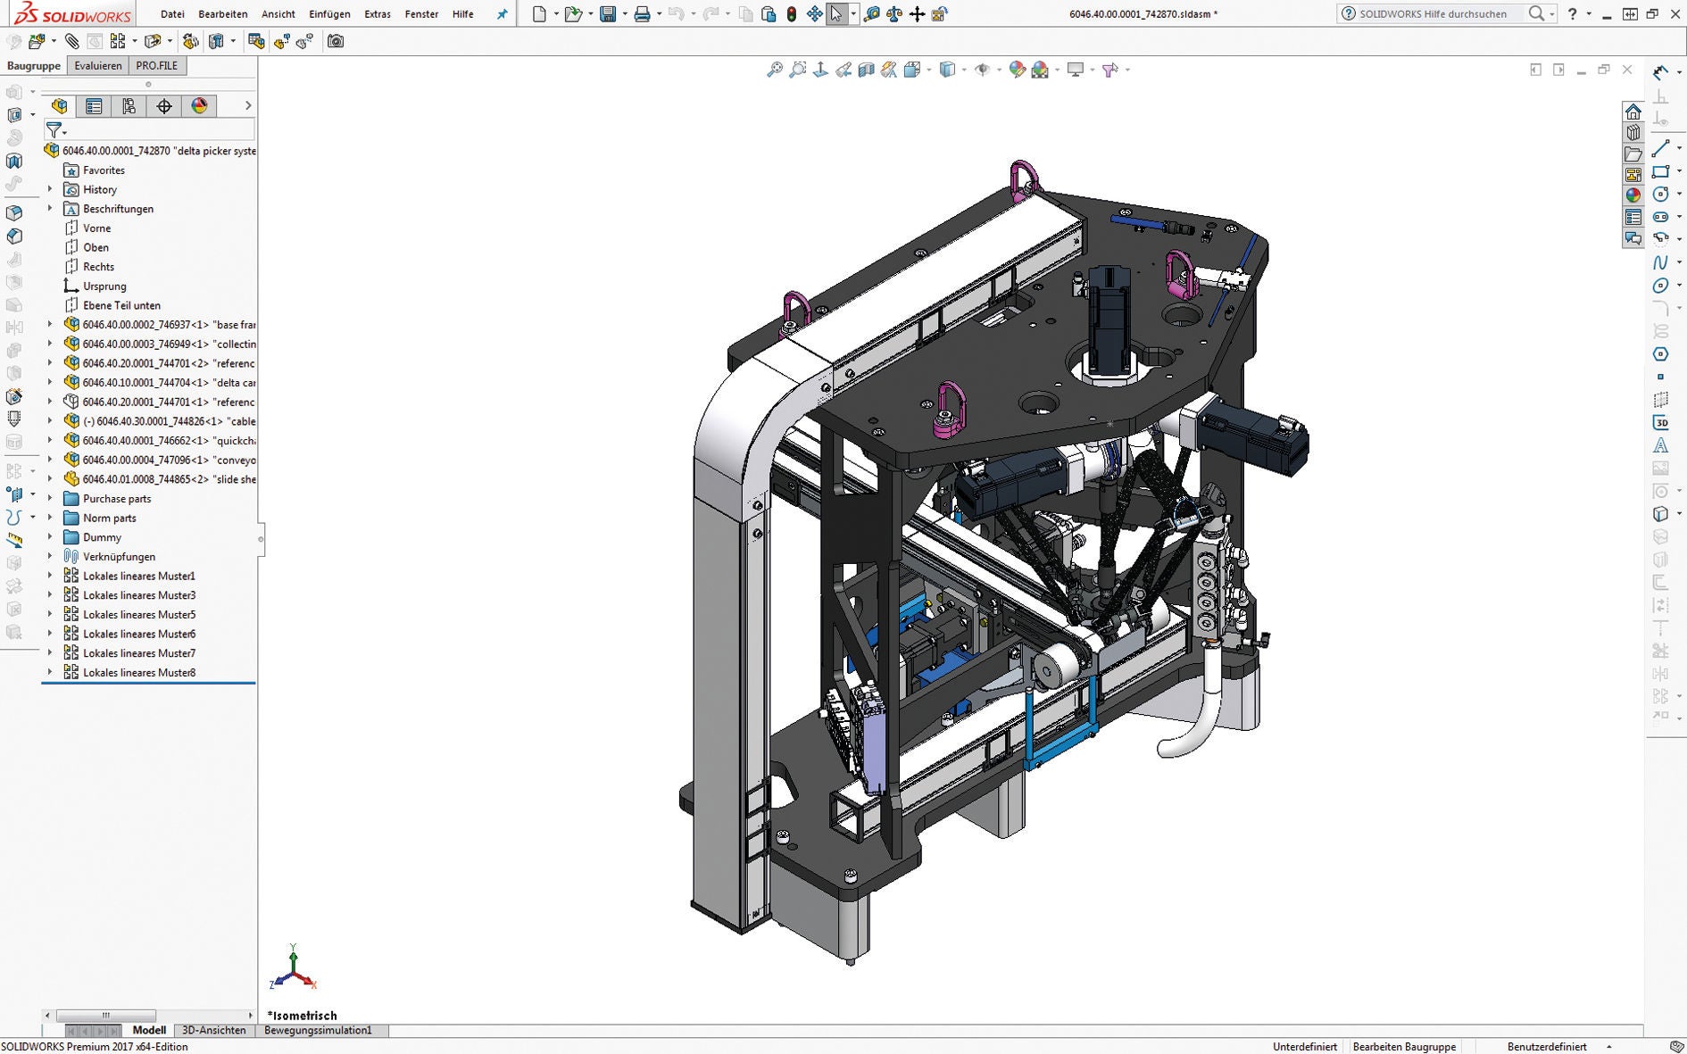Expand the Verknüpfungen node
The image size is (1687, 1054).
pos(50,556)
